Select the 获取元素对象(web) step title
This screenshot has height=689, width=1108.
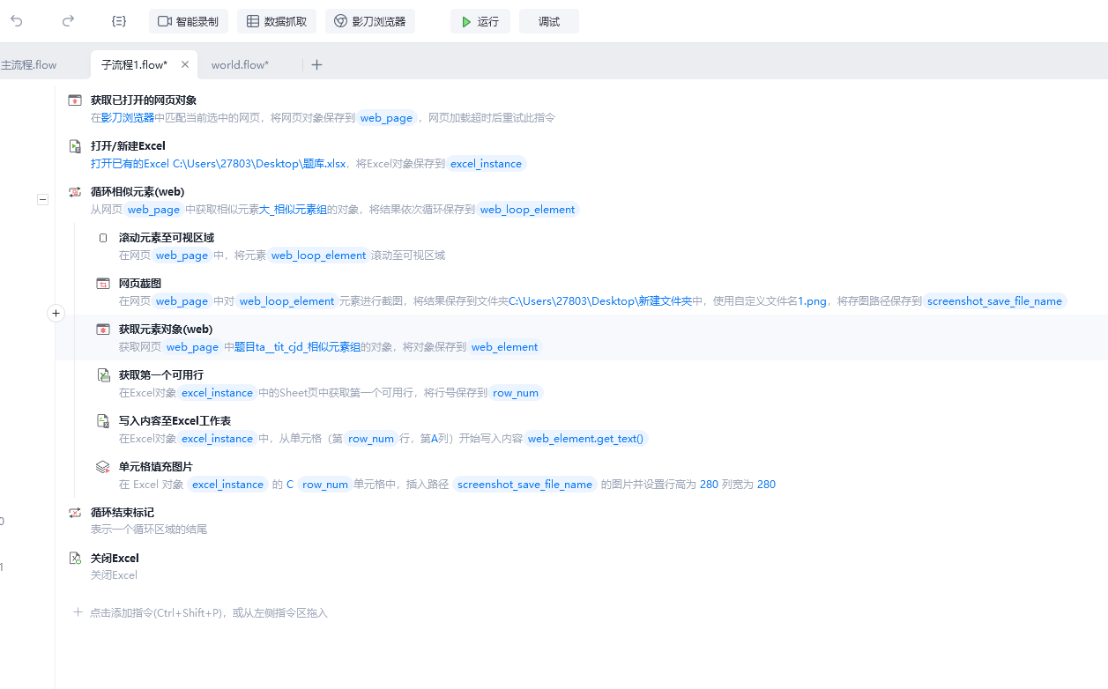tap(166, 329)
